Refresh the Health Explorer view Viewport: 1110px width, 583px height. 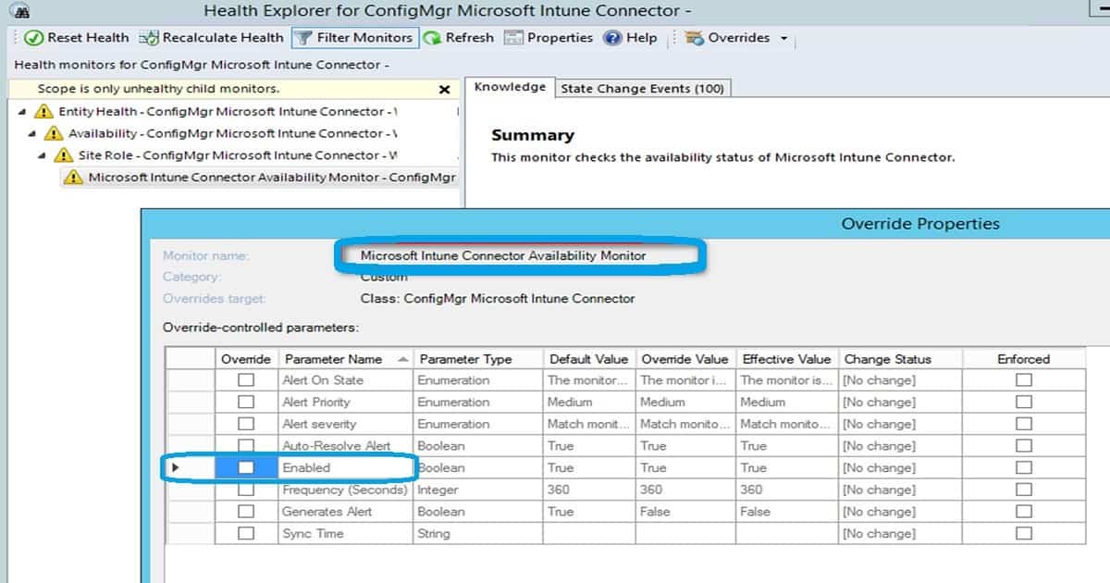(x=459, y=38)
